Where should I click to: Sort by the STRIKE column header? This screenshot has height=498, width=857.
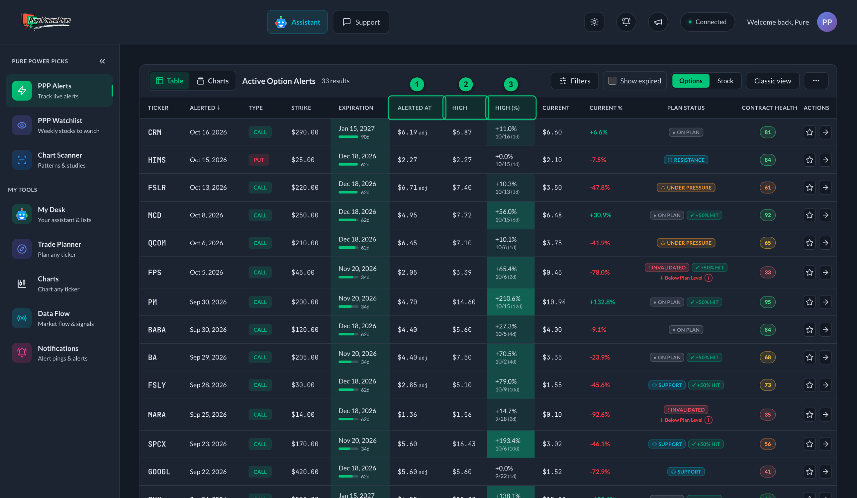click(x=301, y=108)
